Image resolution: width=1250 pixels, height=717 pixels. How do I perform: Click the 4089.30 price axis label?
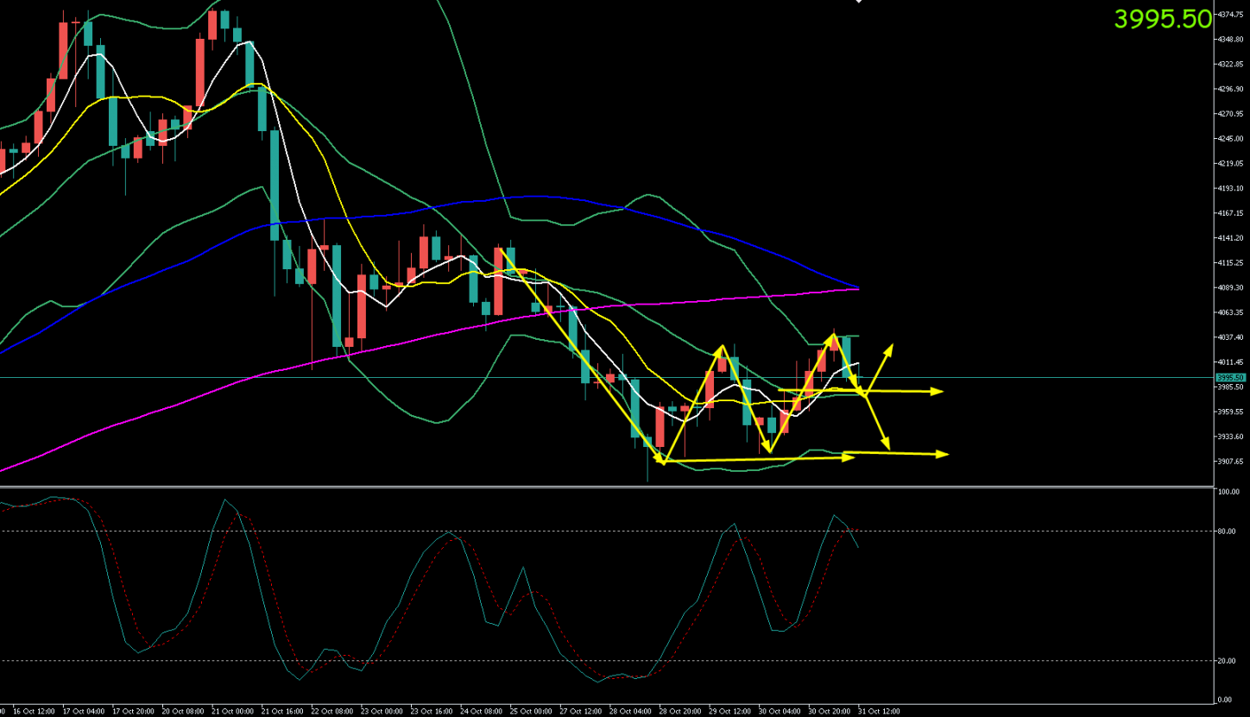tap(1229, 288)
